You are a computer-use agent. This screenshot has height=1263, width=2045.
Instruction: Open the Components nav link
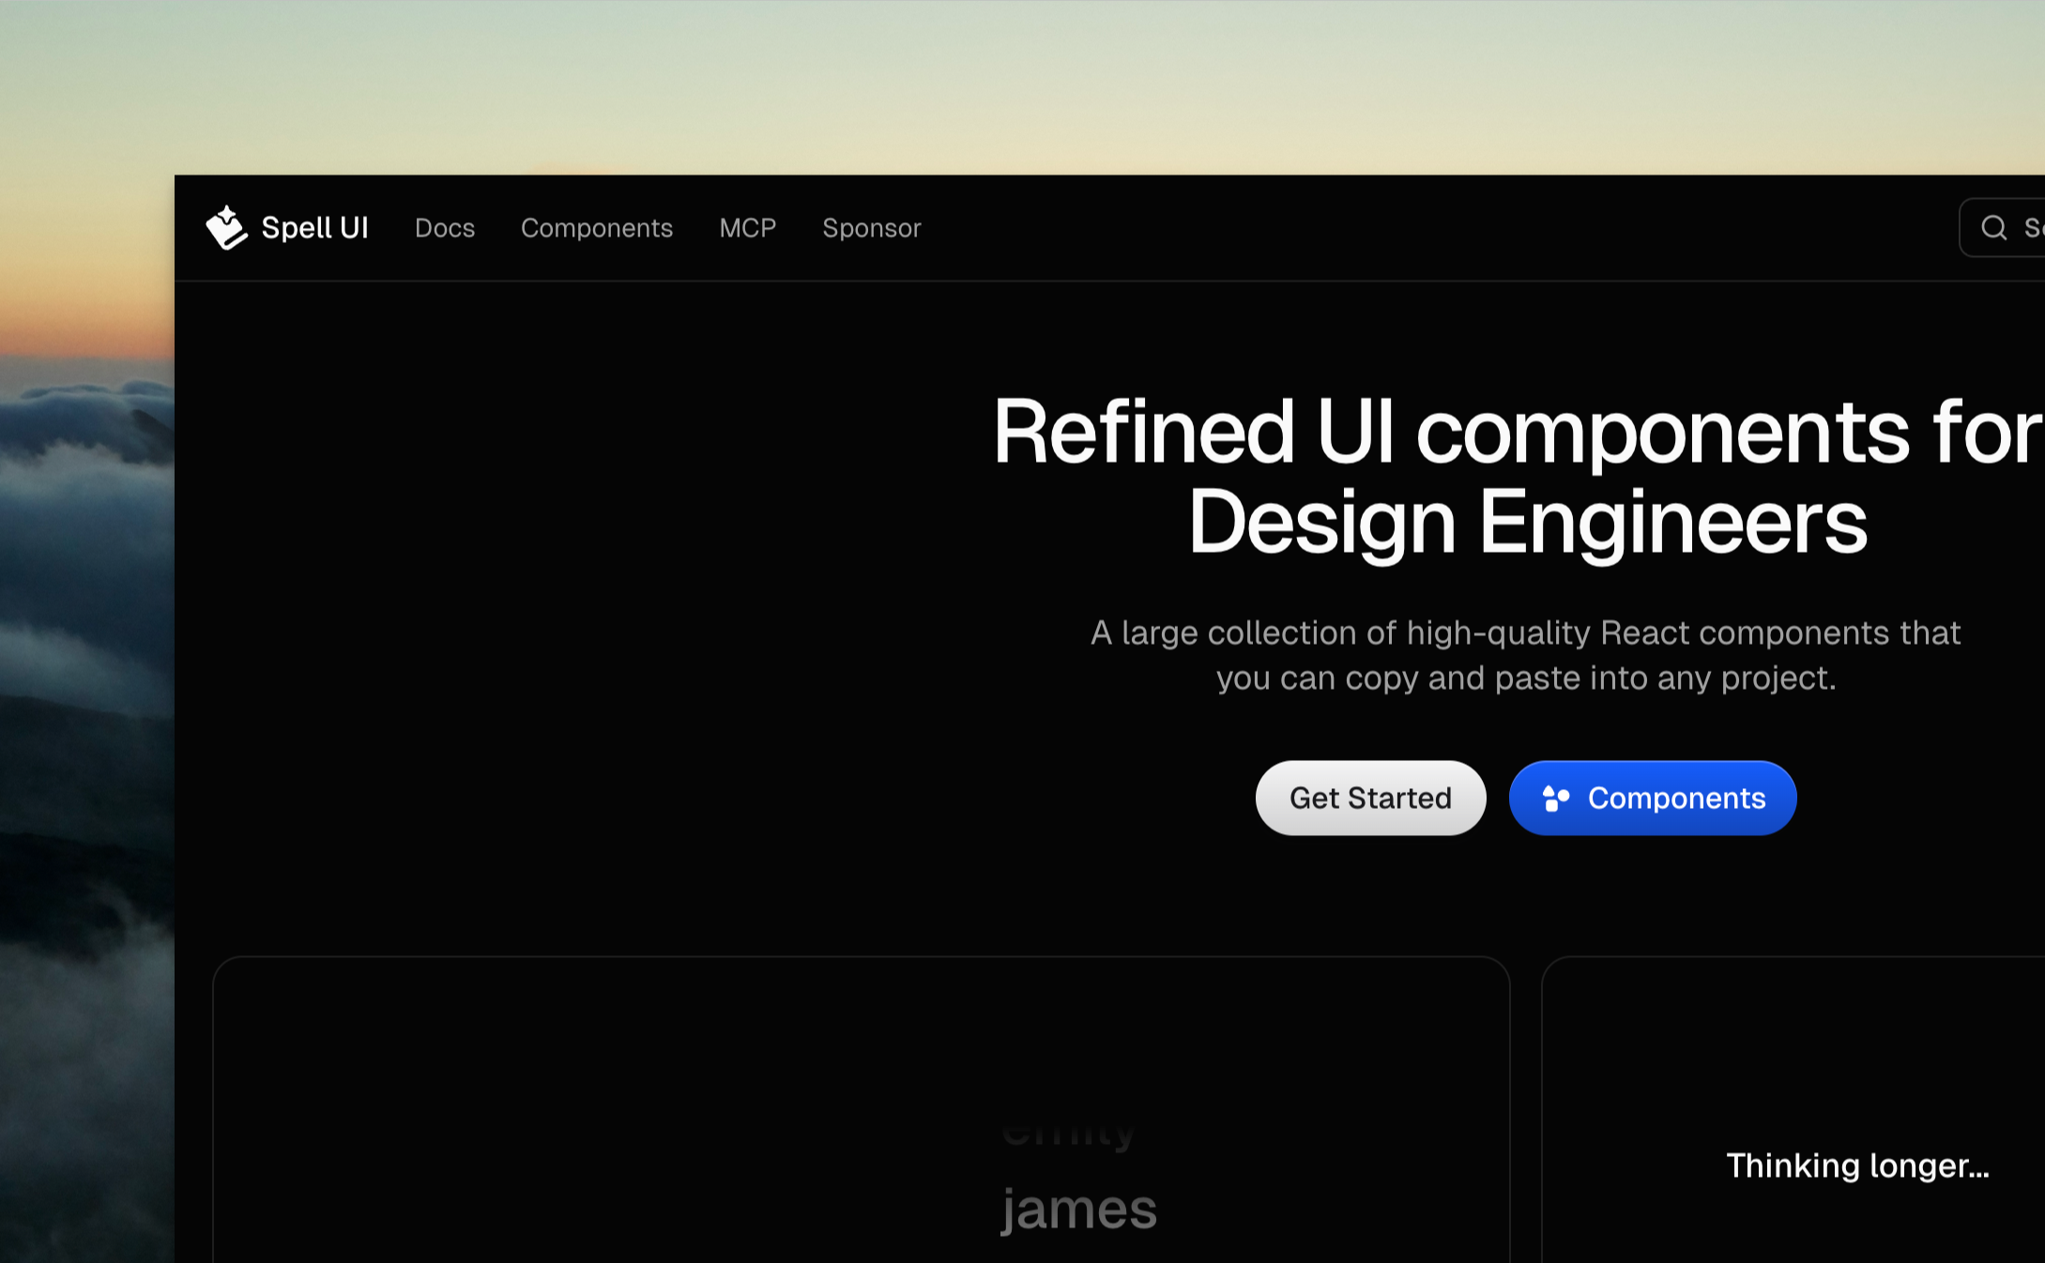pos(597,228)
